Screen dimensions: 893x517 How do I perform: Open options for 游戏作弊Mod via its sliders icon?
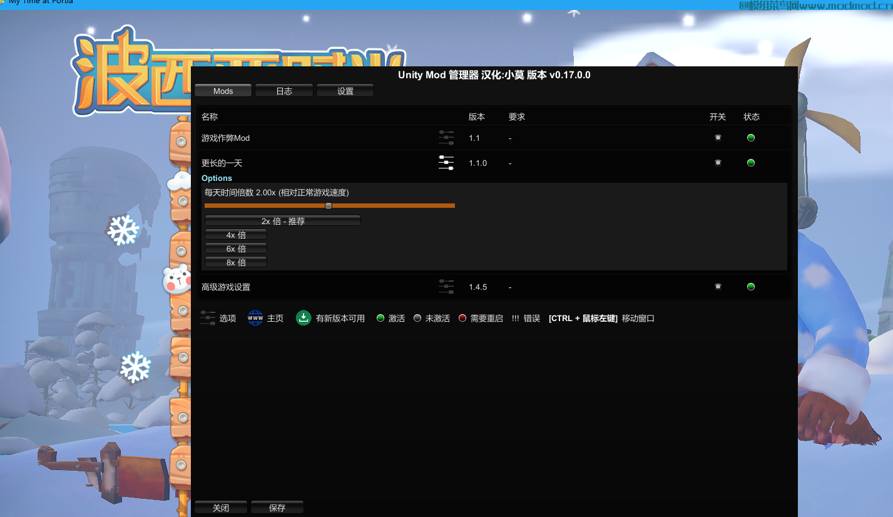446,138
